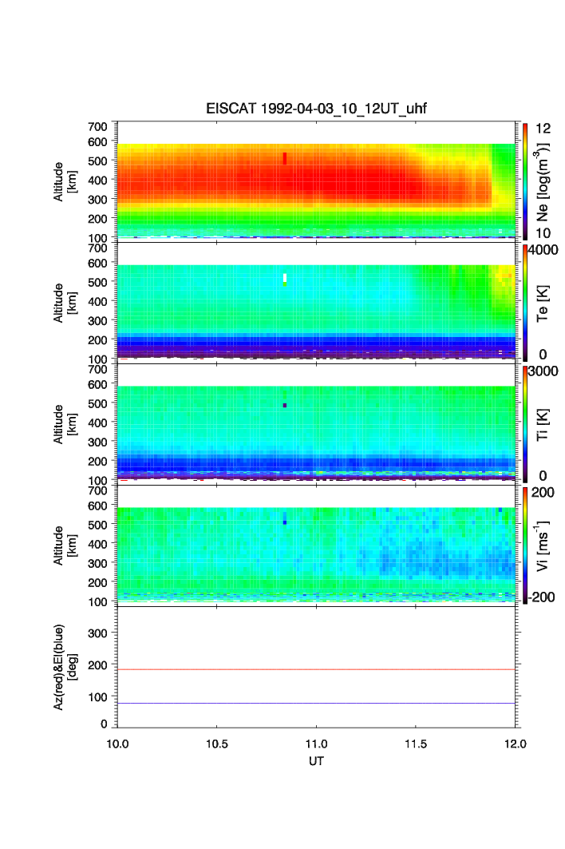Click the 12 value on Ne colorbar
This screenshot has height=849, width=565.
tap(543, 129)
